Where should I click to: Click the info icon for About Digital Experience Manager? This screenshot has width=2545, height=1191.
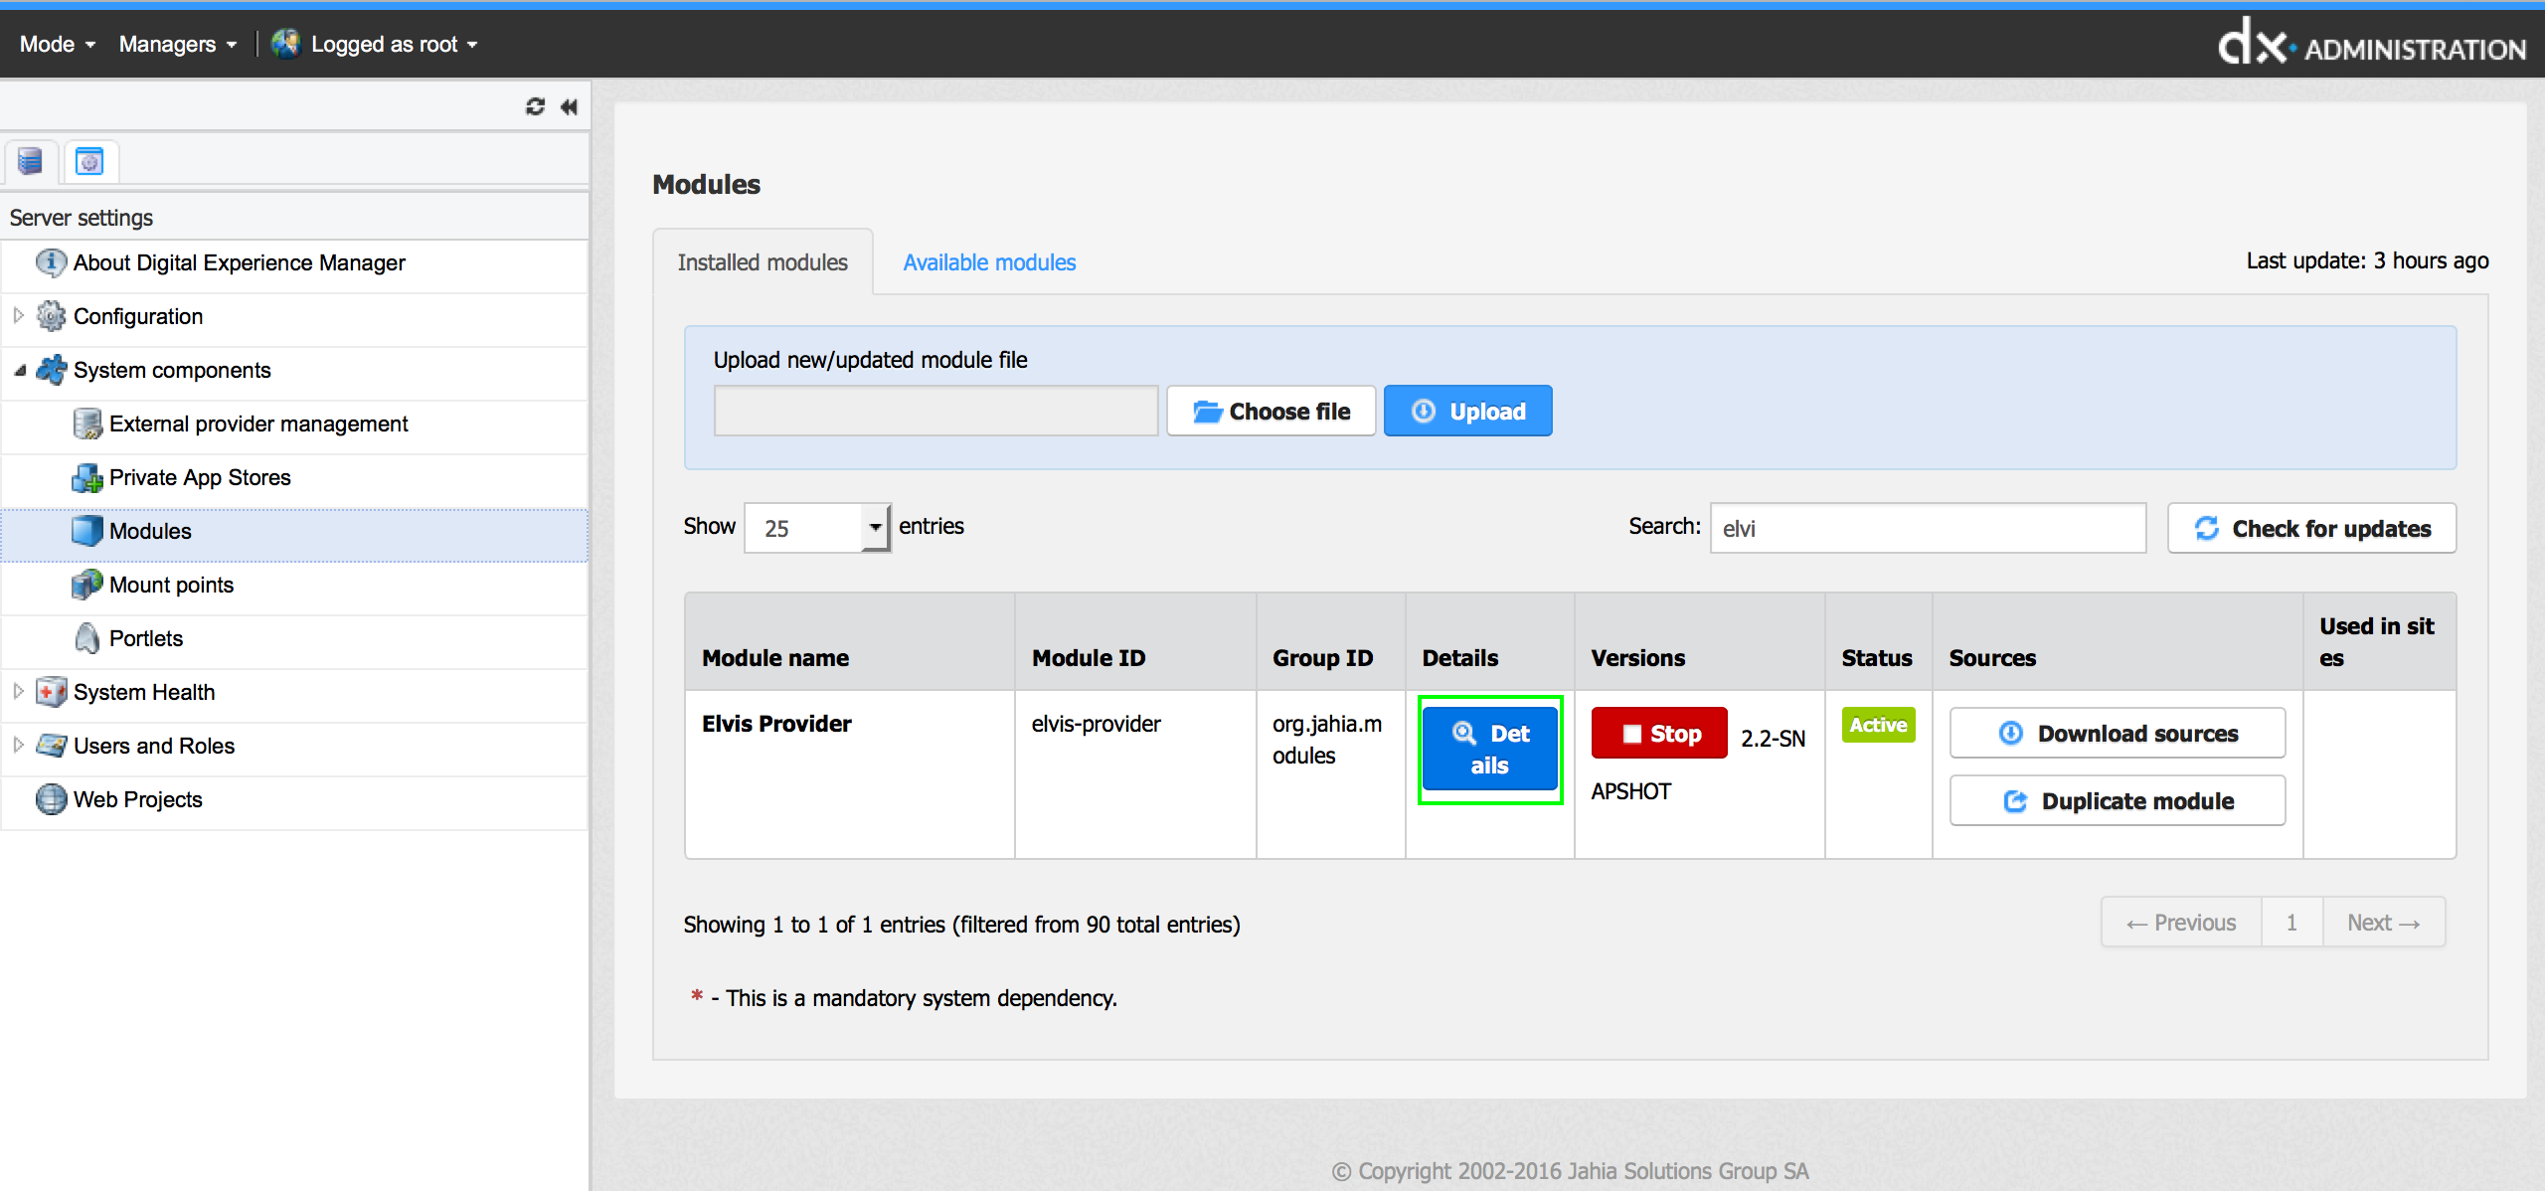click(x=51, y=262)
